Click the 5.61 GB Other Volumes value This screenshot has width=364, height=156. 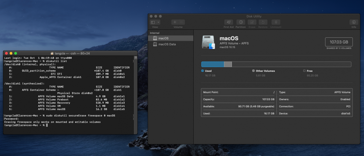coord(261,75)
